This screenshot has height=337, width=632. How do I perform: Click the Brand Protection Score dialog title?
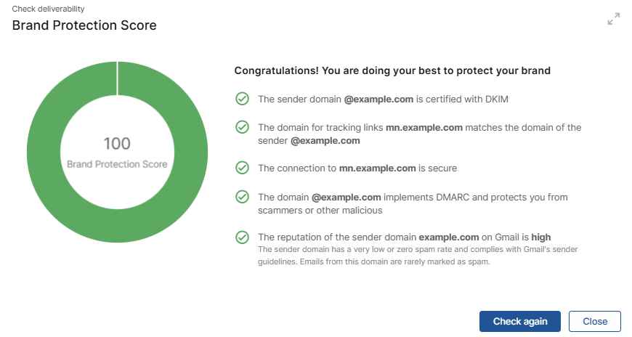click(x=84, y=25)
